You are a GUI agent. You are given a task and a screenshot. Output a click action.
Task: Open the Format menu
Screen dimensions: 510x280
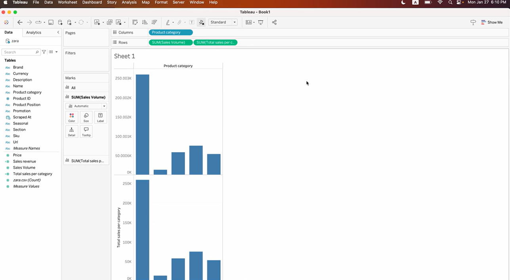pyautogui.click(x=161, y=2)
